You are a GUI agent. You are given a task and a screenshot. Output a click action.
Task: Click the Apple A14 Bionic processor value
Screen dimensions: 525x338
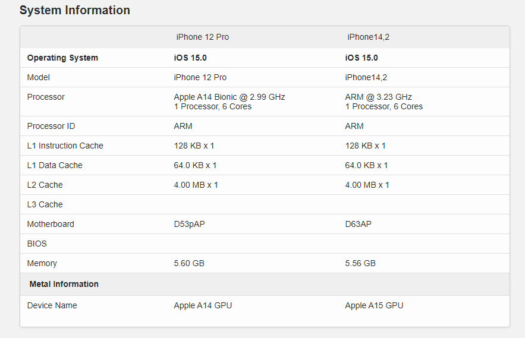point(229,97)
